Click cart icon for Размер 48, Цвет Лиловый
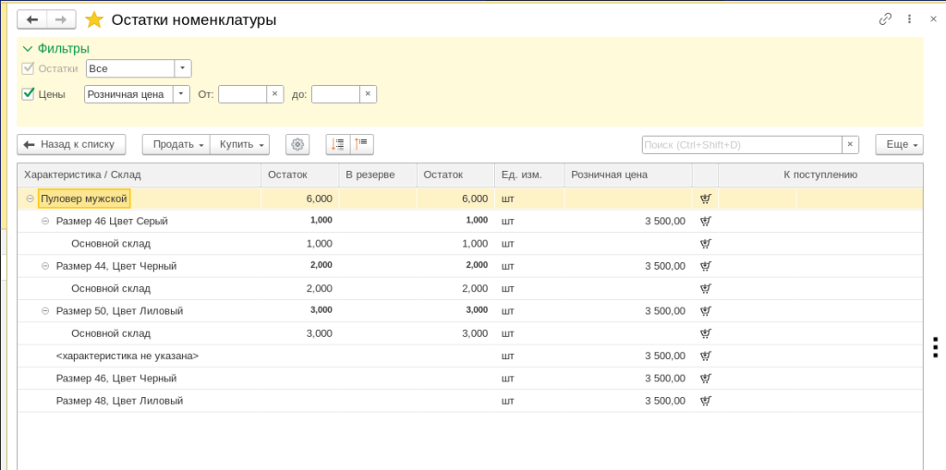 click(x=705, y=401)
